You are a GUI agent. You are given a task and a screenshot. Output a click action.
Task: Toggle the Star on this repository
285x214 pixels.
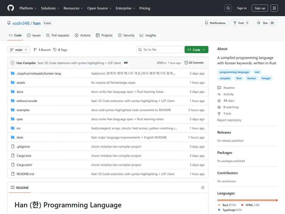point(266,23)
